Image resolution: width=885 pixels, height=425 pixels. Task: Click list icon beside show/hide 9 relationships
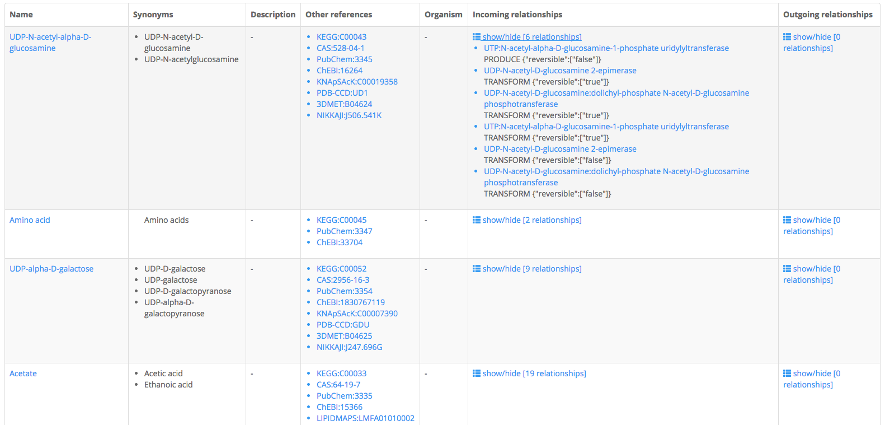[477, 269]
